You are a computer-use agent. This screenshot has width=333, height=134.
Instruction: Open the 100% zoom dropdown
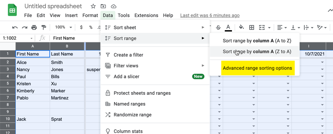[64, 27]
